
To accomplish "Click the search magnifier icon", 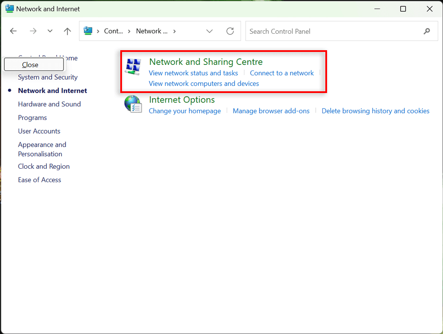I will 427,31.
